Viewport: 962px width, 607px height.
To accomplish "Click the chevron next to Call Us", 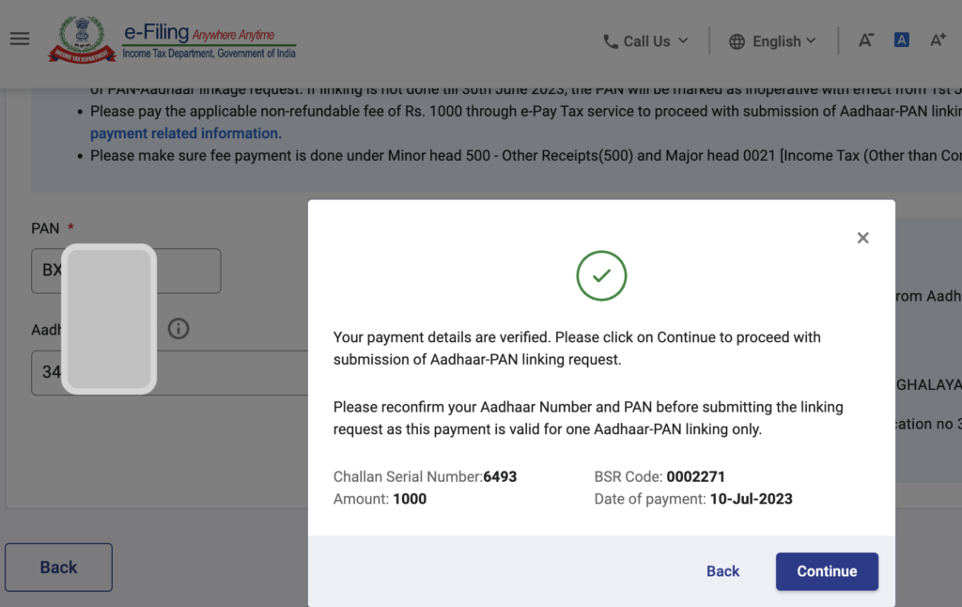I will click(x=683, y=40).
